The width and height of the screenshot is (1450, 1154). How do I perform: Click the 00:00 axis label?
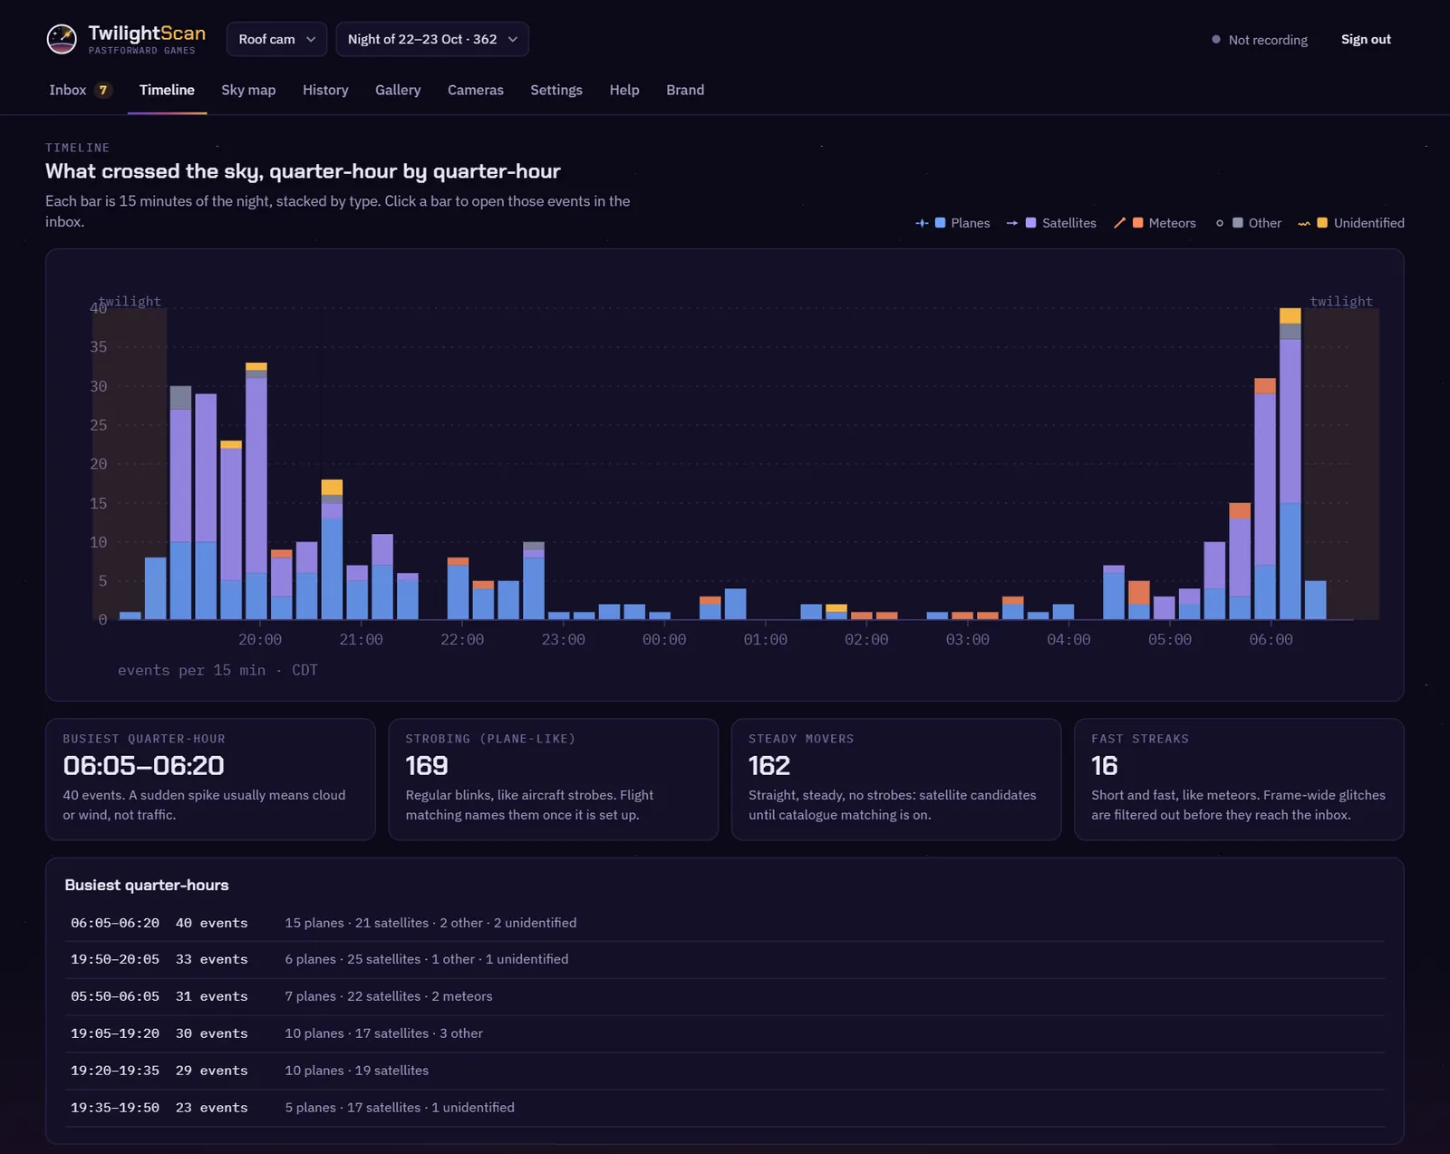point(664,640)
